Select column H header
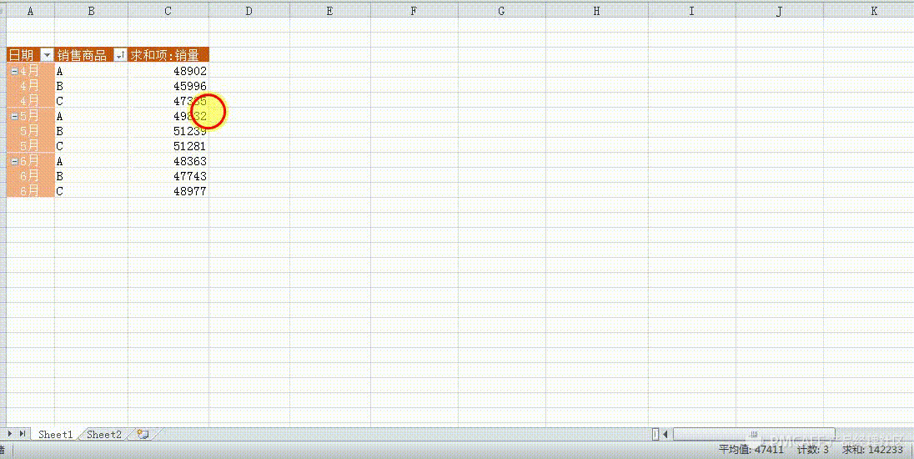 (x=596, y=11)
